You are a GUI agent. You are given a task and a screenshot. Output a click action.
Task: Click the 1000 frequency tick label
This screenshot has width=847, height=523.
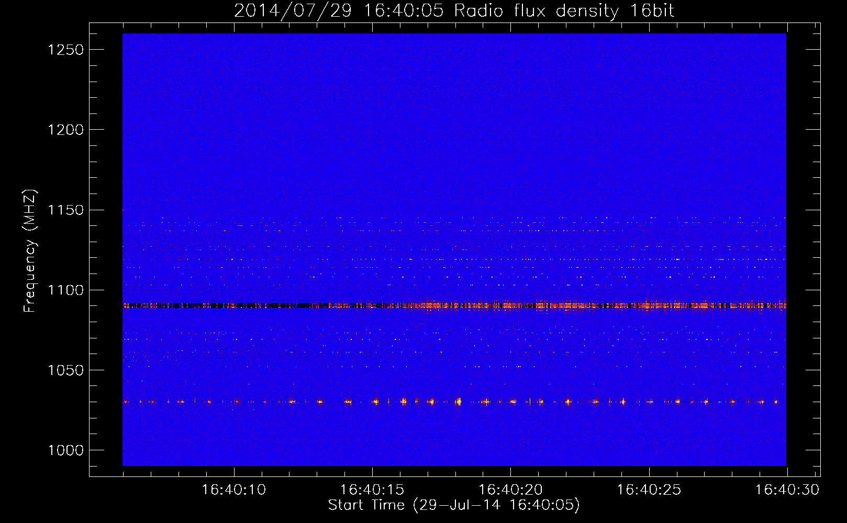click(65, 450)
